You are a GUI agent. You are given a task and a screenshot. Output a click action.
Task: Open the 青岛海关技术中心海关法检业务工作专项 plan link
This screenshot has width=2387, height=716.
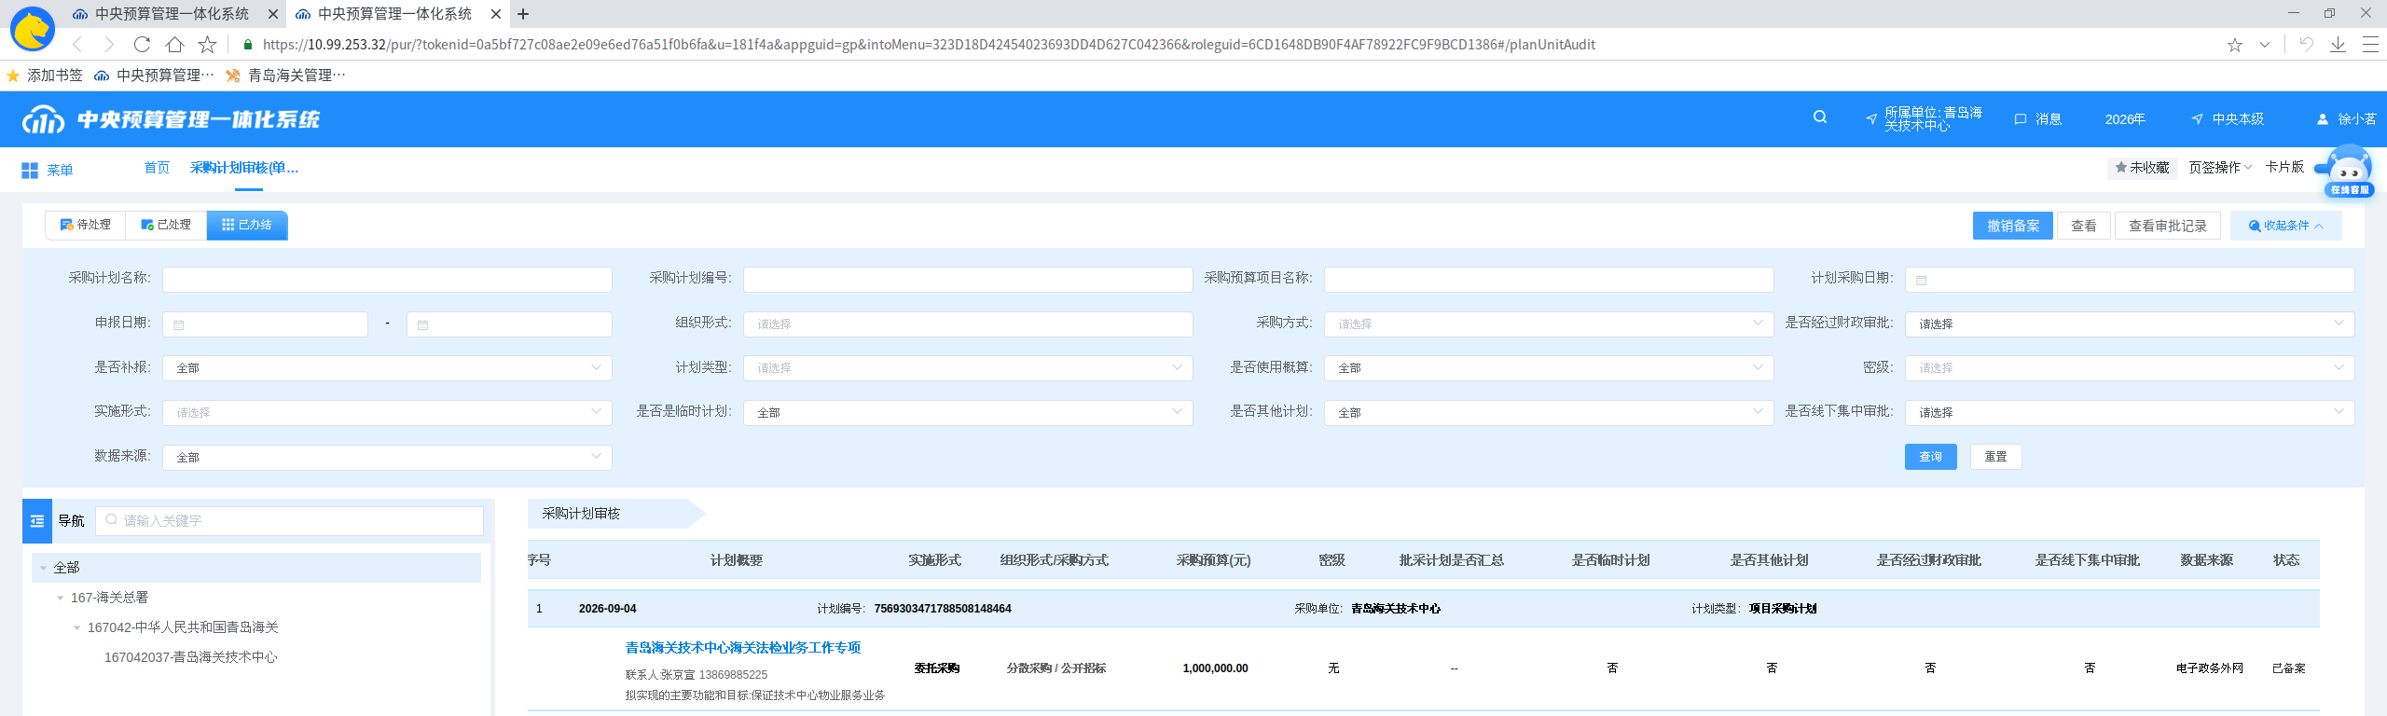click(743, 647)
